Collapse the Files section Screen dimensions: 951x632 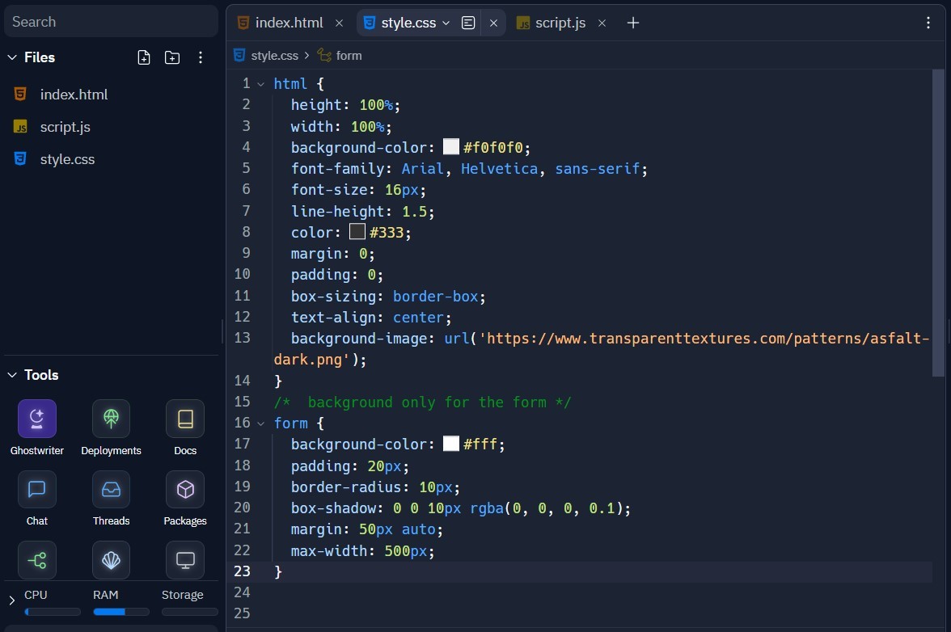click(11, 57)
